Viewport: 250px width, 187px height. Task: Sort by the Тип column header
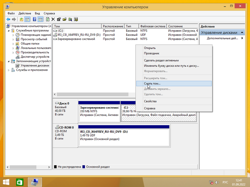pyautogui.click(x=132, y=26)
